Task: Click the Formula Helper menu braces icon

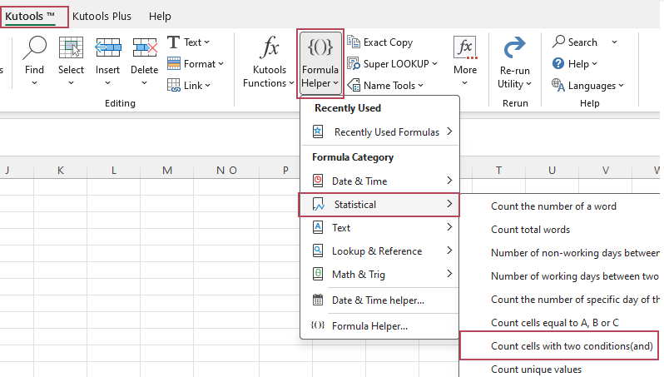Action: coord(318,325)
